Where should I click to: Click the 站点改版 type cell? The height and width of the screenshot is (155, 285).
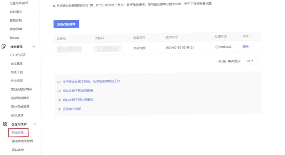click(x=140, y=48)
